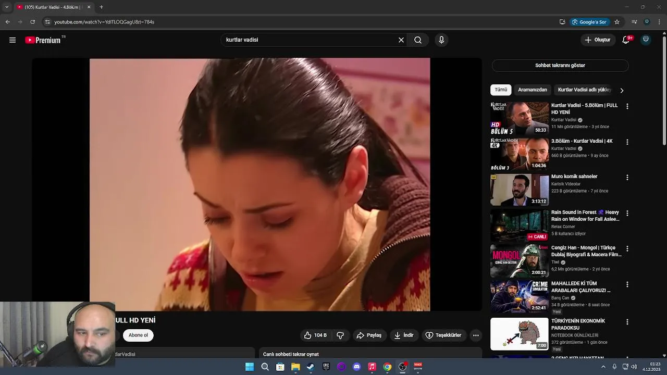This screenshot has width=667, height=375.
Task: Open options for 3.Bölüm 4K video
Action: point(627,142)
